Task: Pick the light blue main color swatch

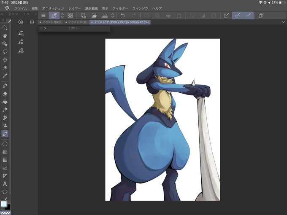Action: [4, 204]
